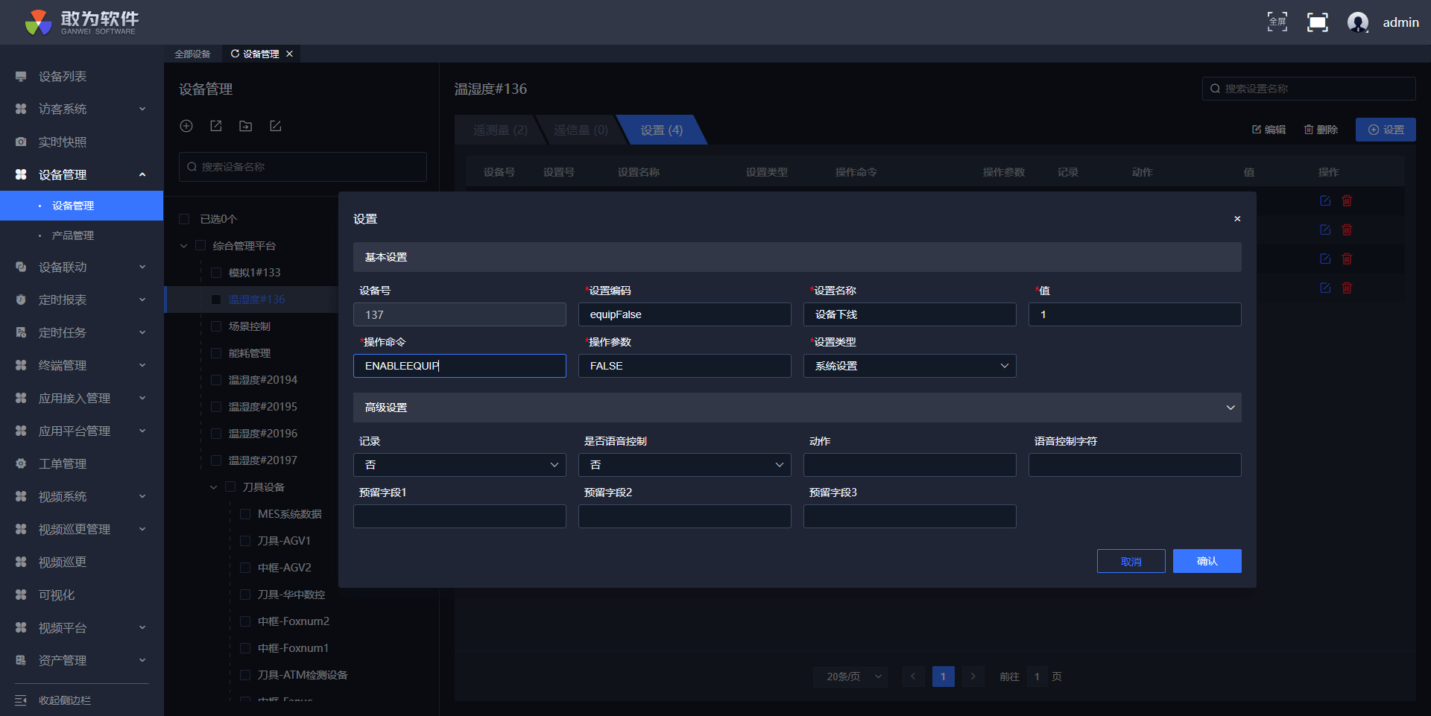Collapse the 高级设置 section
This screenshot has width=1431, height=716.
1230,408
